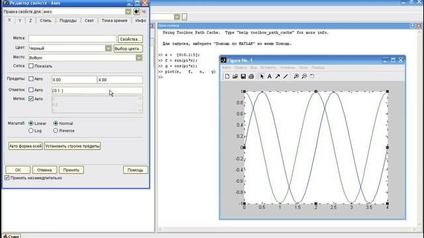The image size is (424, 238).
Task: Switch to the Точка зрения tab
Action: [115, 20]
